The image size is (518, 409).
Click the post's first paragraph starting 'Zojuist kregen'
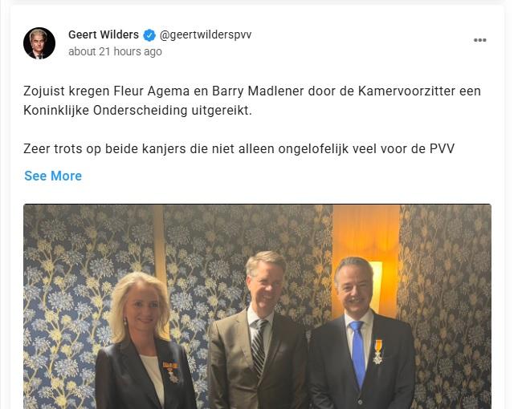251,100
